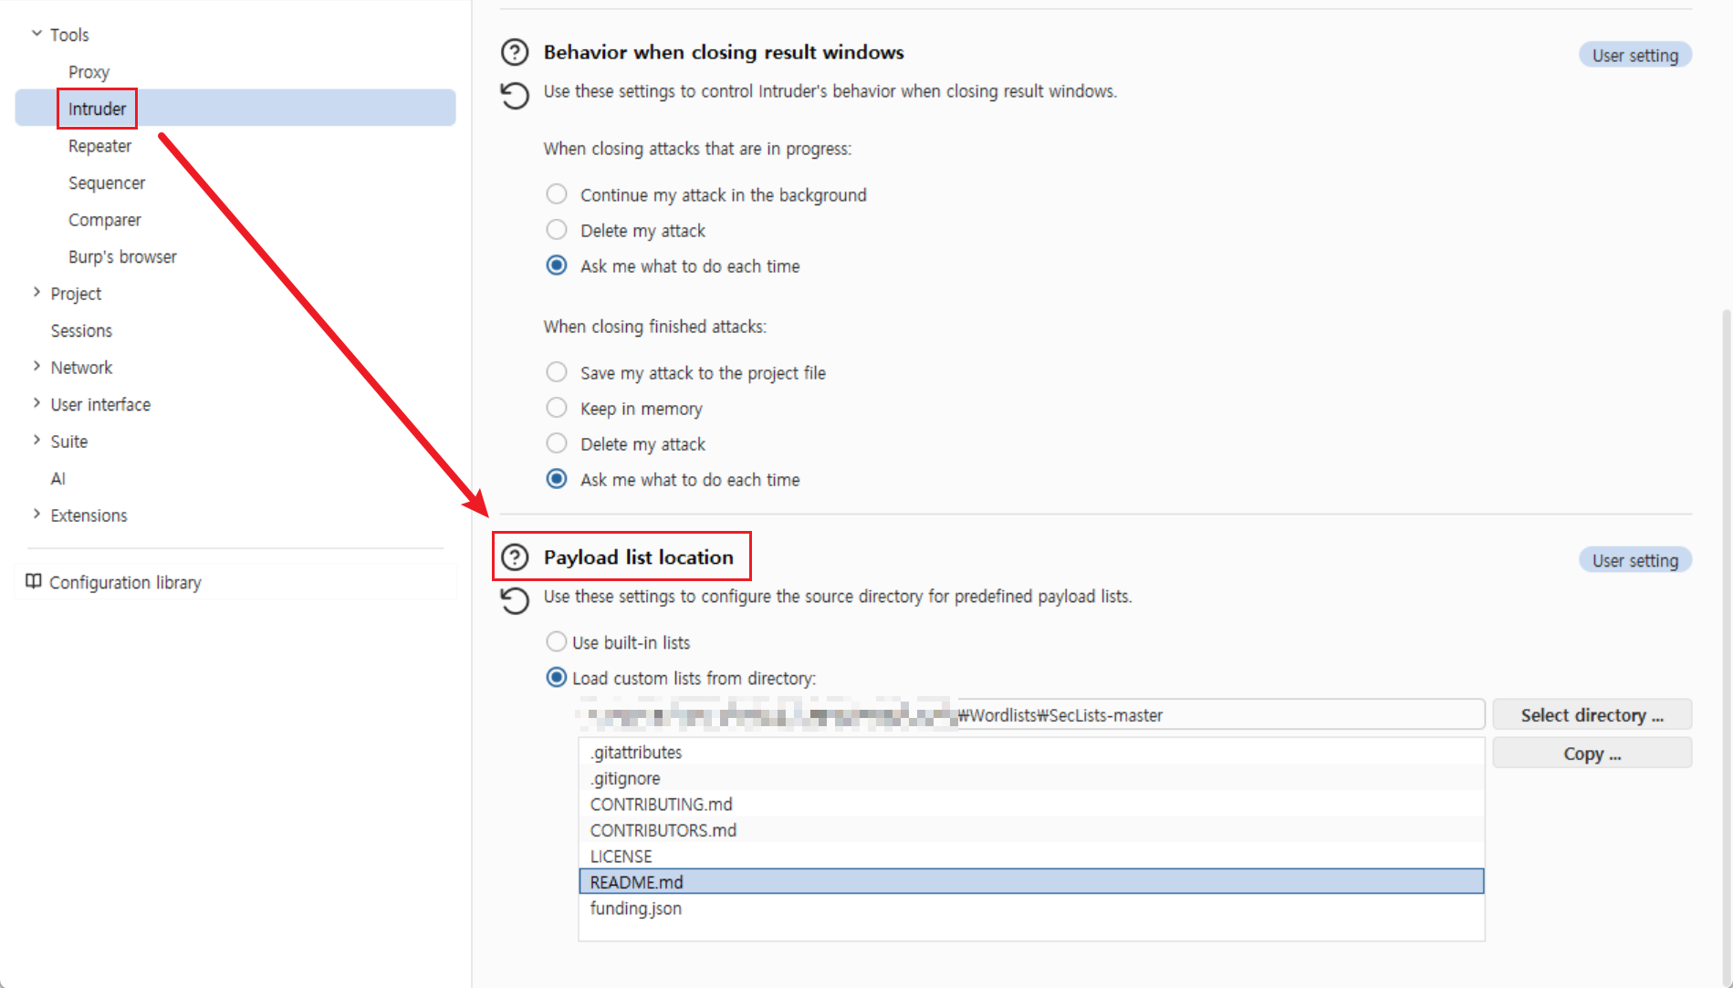Select .gitattributes in the file list
Image resolution: width=1733 pixels, height=988 pixels.
click(1031, 752)
